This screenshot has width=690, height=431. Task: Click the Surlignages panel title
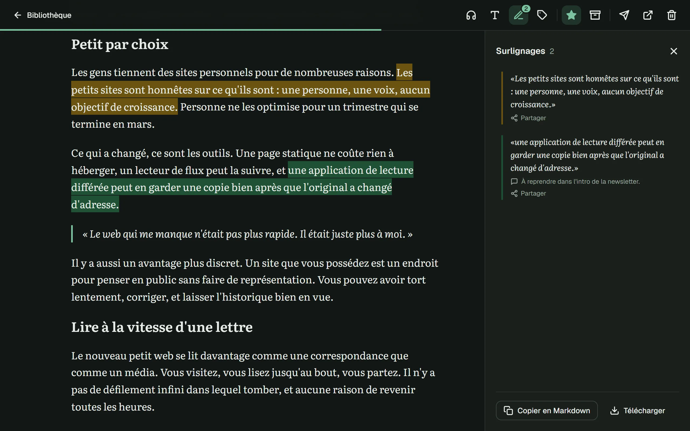520,51
